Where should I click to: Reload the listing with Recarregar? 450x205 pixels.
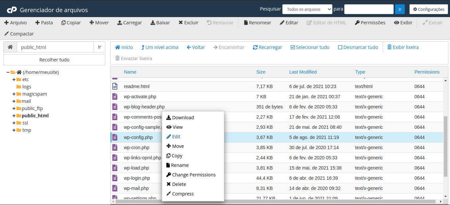(267, 47)
